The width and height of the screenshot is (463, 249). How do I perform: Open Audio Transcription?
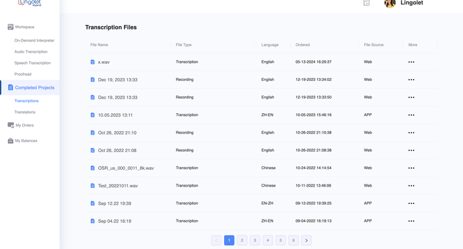click(31, 51)
